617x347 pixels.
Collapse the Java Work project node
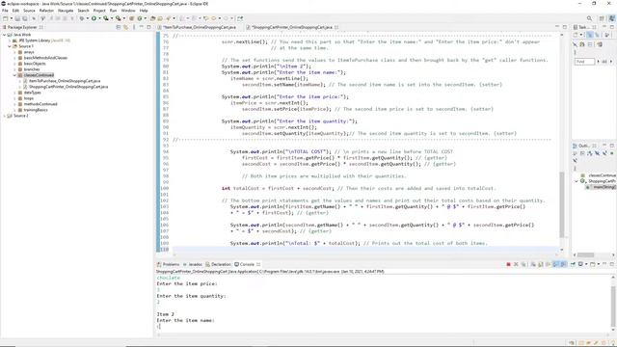(4, 35)
